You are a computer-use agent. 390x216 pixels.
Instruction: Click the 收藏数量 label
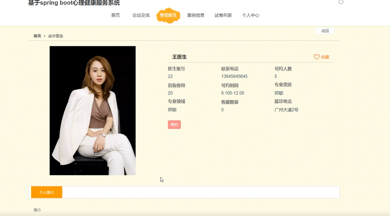(x=230, y=102)
